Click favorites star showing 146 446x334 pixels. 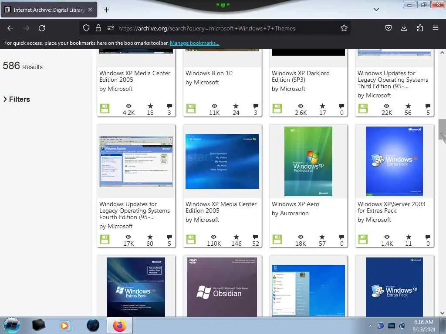(236, 237)
